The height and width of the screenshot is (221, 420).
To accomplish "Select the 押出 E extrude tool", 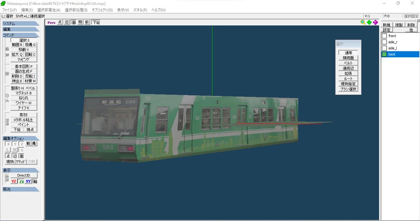I will 17,81.
